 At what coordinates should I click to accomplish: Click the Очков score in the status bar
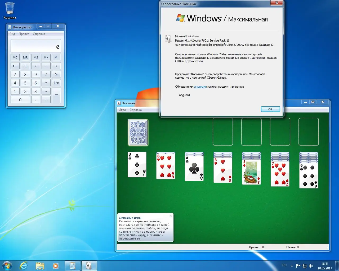pyautogui.click(x=292, y=247)
